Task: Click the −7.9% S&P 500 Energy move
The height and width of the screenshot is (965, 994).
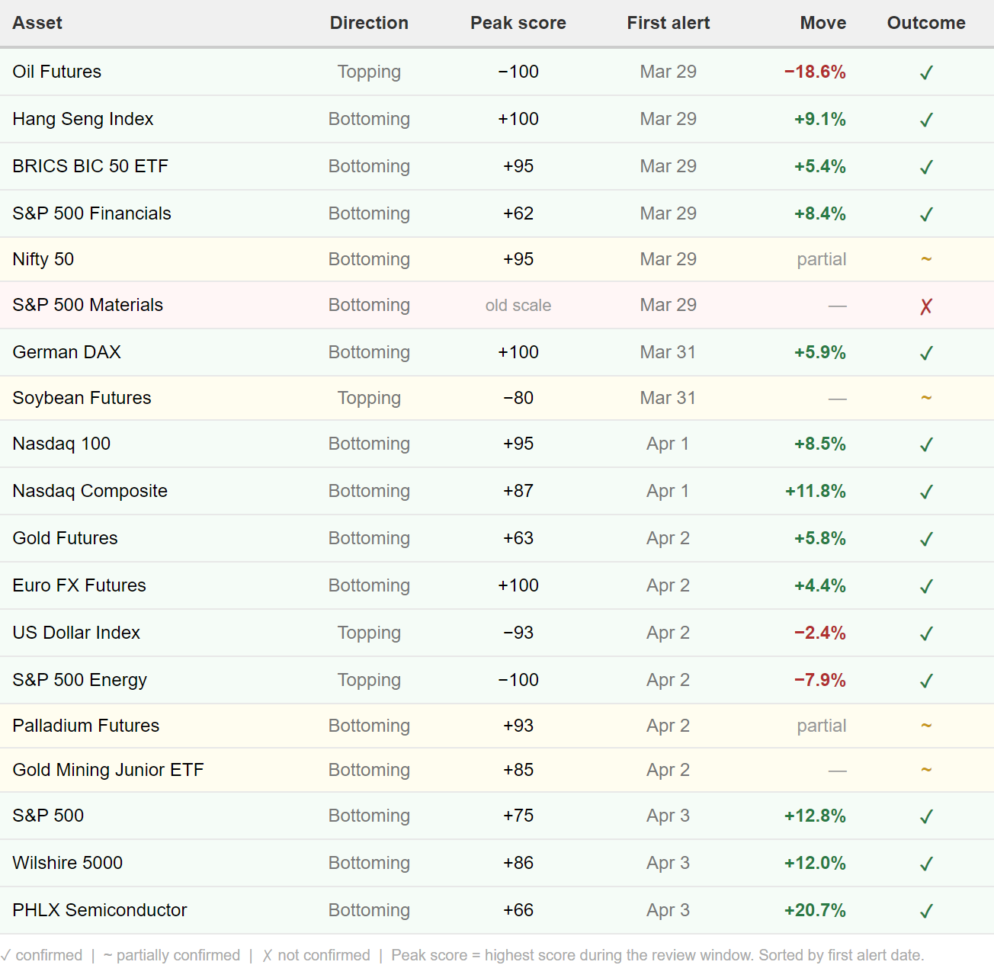Action: [x=820, y=680]
